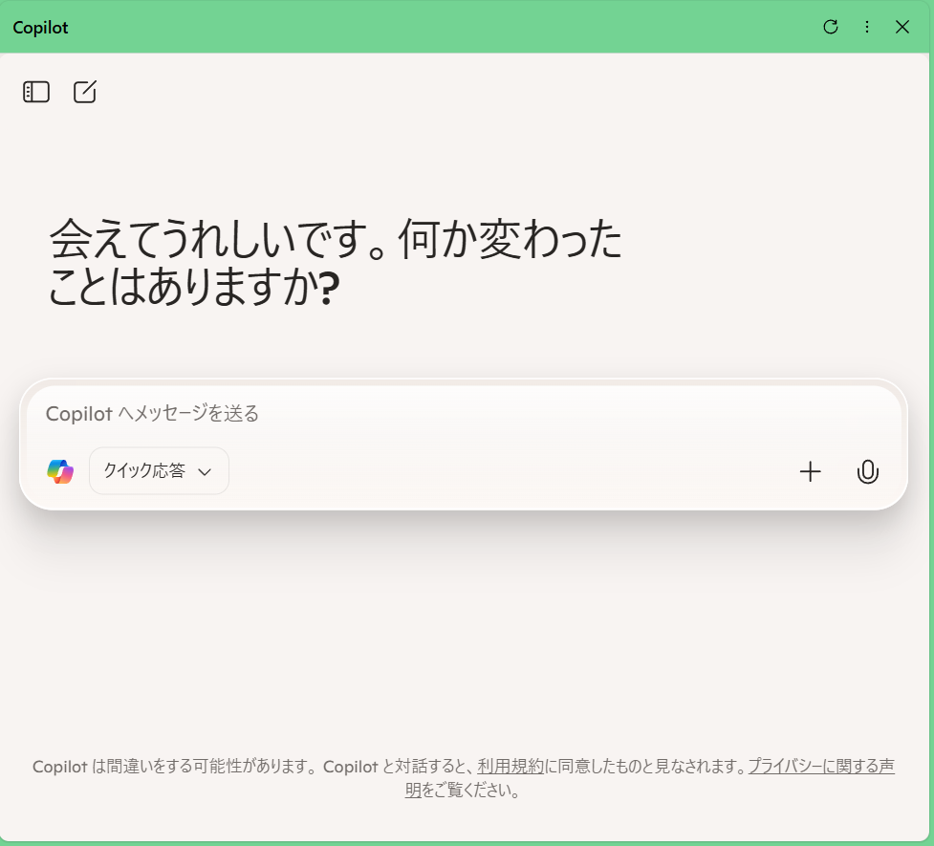Expand the クイック応答 mode dropdown
The image size is (934, 846).
(x=159, y=471)
